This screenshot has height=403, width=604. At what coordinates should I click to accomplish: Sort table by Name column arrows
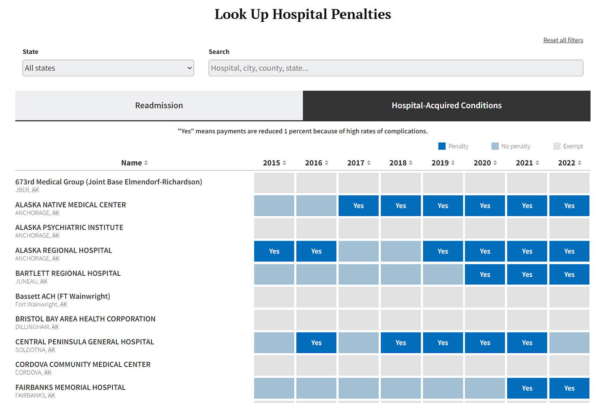point(146,163)
